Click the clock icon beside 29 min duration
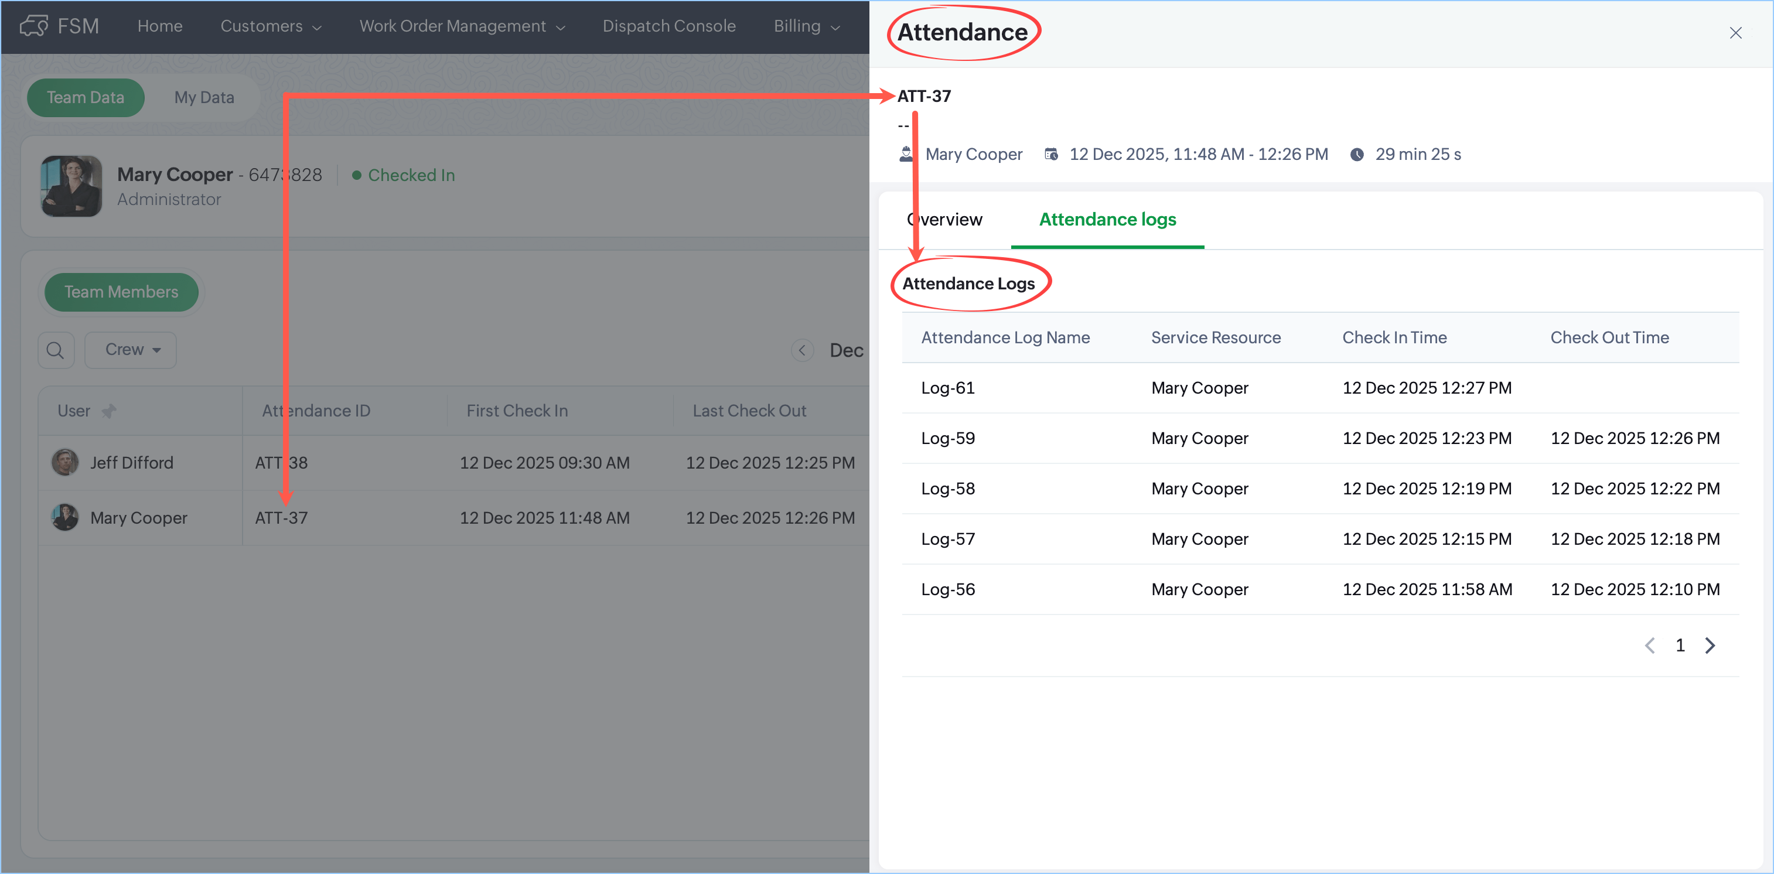Image resolution: width=1774 pixels, height=874 pixels. [x=1357, y=154]
